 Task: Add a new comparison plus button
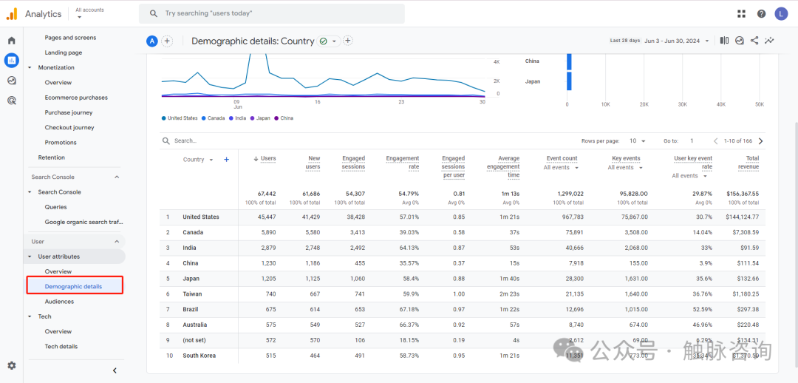[167, 41]
